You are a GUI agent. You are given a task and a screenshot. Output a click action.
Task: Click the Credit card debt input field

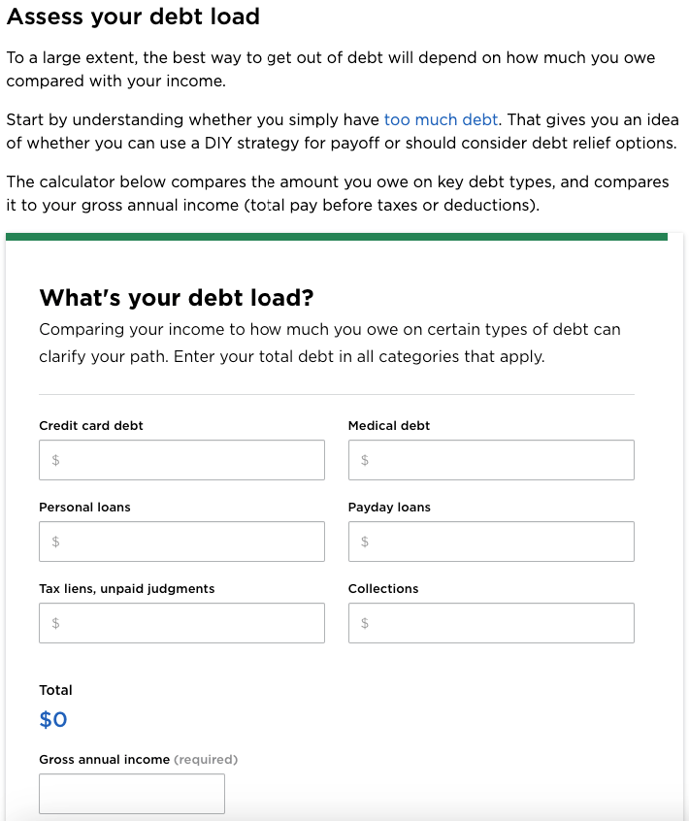[181, 460]
